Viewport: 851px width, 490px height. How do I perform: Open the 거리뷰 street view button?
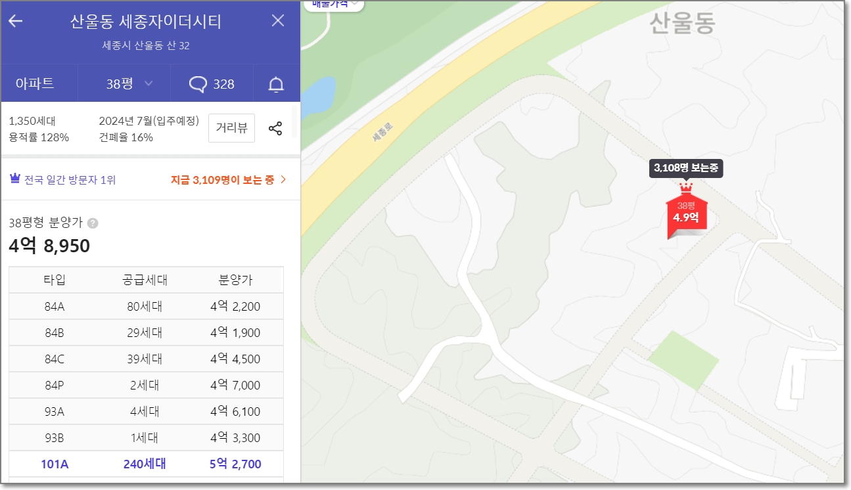[x=231, y=128]
